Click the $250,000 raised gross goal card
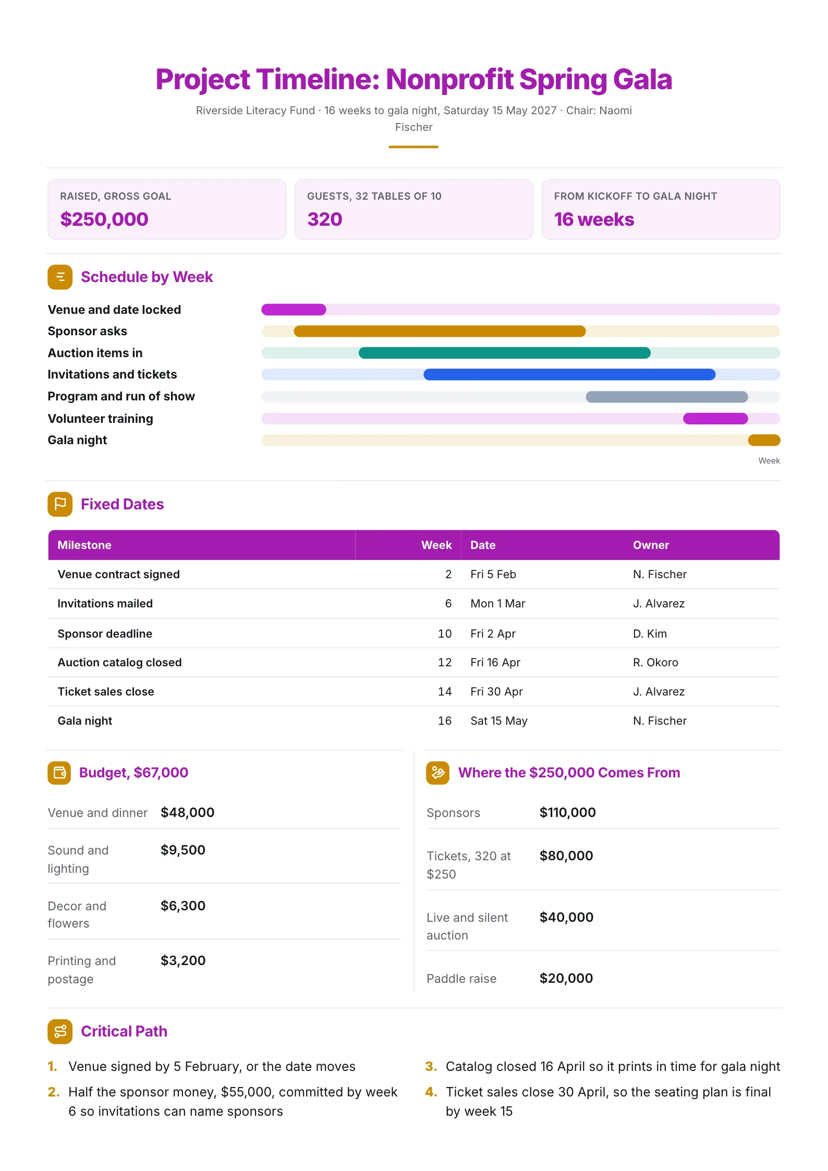The height and width of the screenshot is (1171, 828). click(x=167, y=210)
